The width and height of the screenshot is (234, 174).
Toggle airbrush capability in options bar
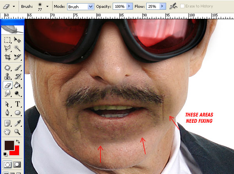pyautogui.click(x=173, y=6)
